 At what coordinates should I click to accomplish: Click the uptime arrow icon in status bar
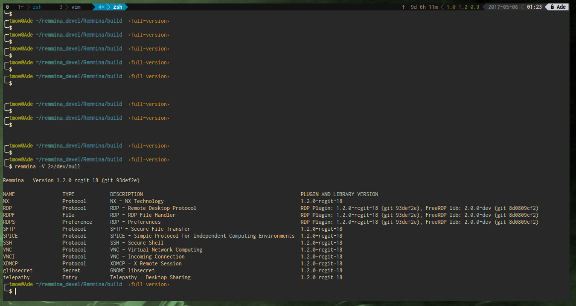click(403, 7)
